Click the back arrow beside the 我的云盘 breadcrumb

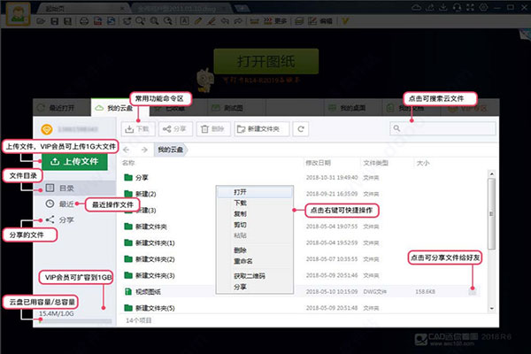[127, 150]
